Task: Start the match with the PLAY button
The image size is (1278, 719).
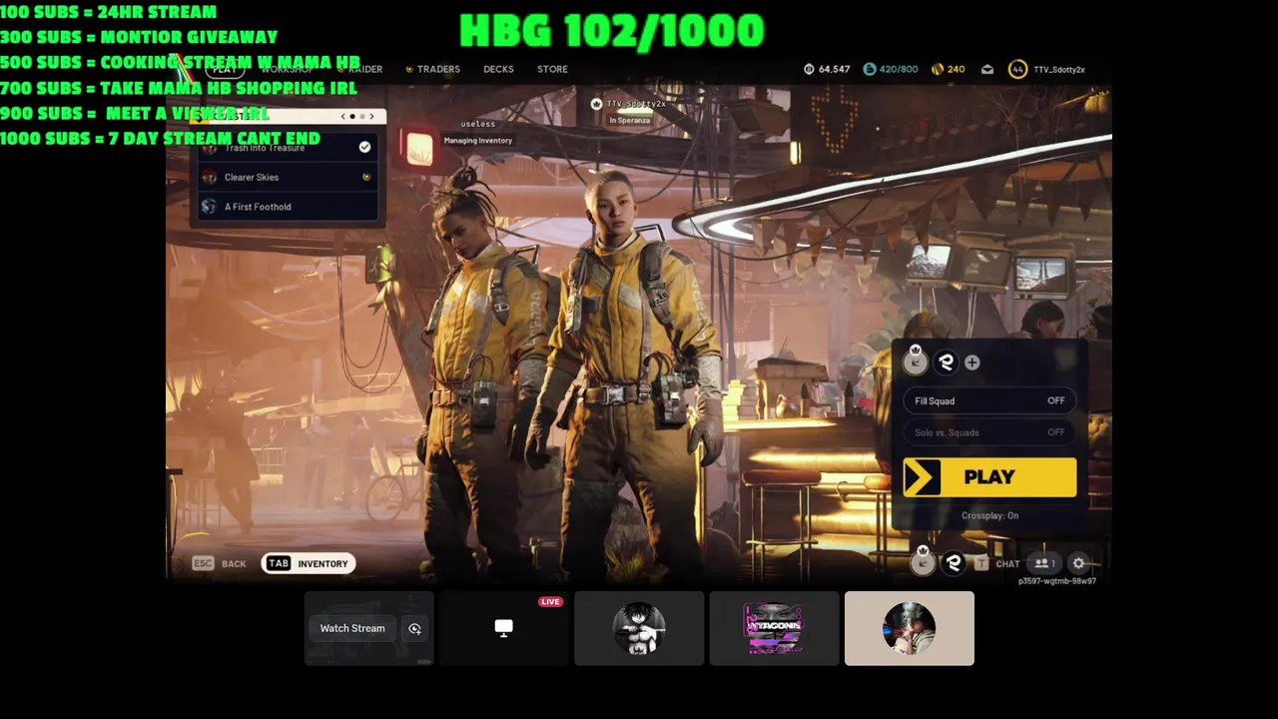Action: pyautogui.click(x=989, y=477)
